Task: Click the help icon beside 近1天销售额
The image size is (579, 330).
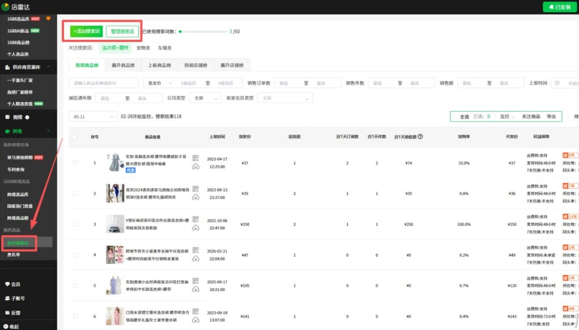Action: click(x=420, y=137)
